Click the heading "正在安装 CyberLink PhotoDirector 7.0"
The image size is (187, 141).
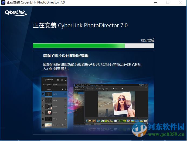point(80,25)
